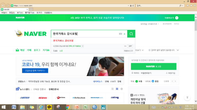This screenshot has width=197, height=110.
Task: Click the Naver logo with hat
Action: point(31,33)
